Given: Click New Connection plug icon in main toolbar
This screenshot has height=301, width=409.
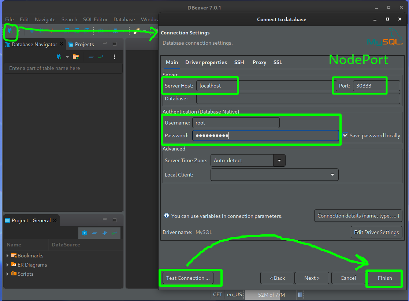Looking at the screenshot, I should click(x=10, y=31).
